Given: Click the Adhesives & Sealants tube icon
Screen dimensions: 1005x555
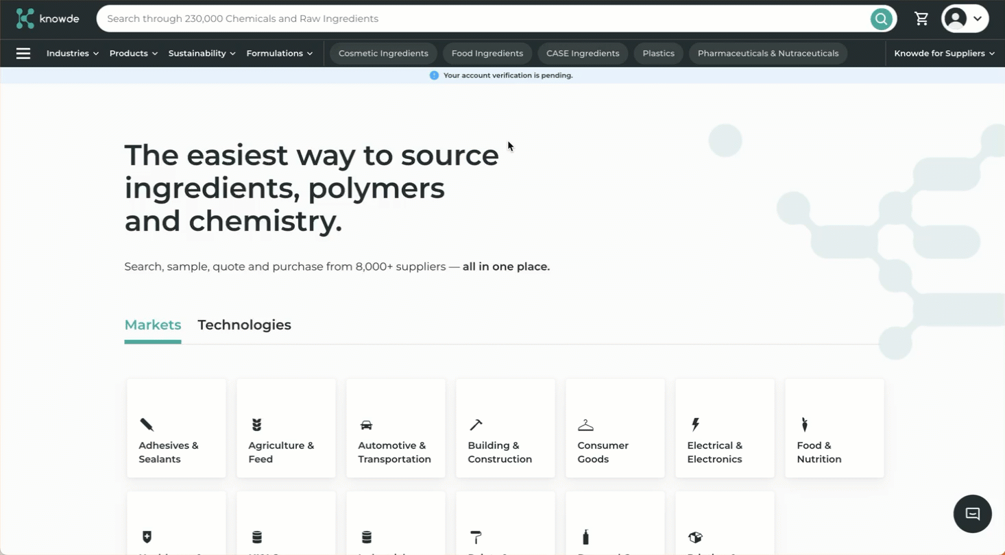Looking at the screenshot, I should click(x=147, y=425).
